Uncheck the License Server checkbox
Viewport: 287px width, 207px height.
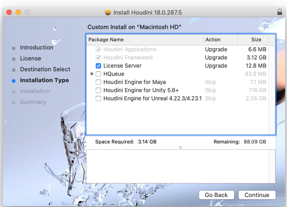(x=98, y=66)
